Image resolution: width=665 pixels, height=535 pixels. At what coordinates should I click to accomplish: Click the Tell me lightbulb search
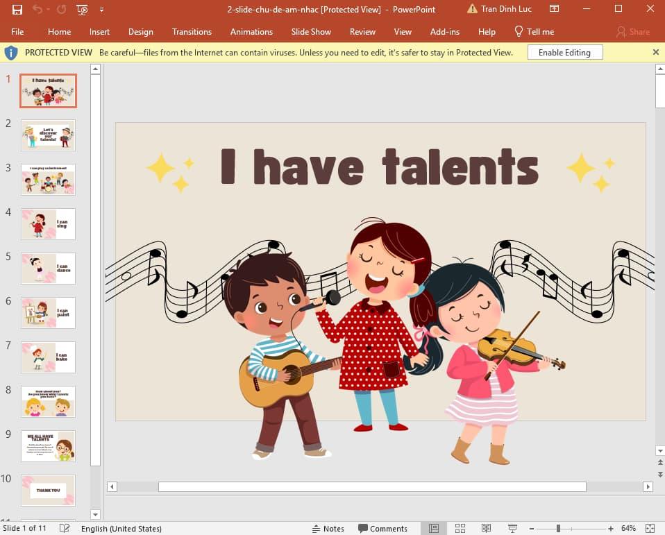(x=534, y=32)
